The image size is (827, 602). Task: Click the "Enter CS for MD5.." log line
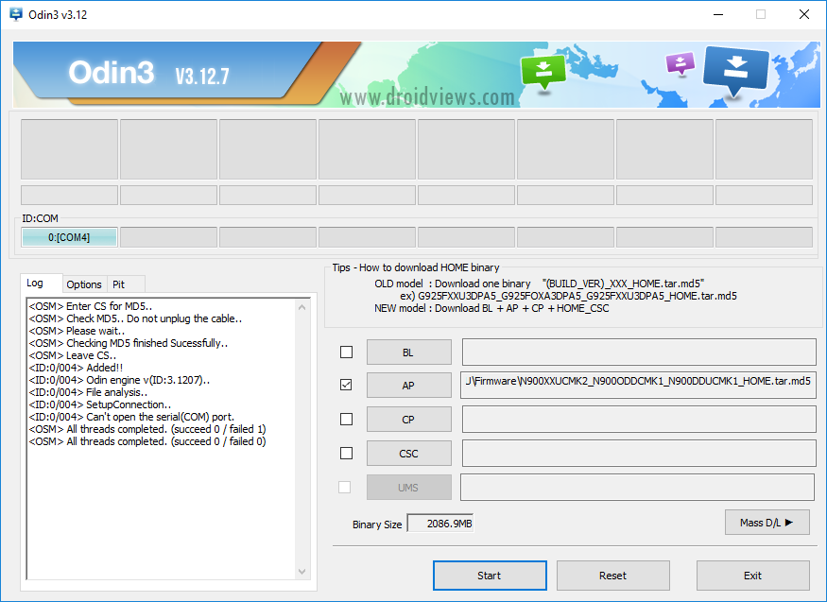click(91, 306)
